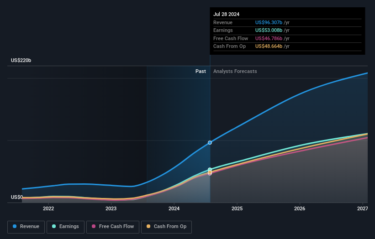
Task: Click the Earnings row label in tooltip
Action: pos(223,30)
